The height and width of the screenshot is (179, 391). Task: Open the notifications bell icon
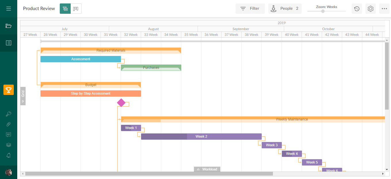[x=9, y=155]
